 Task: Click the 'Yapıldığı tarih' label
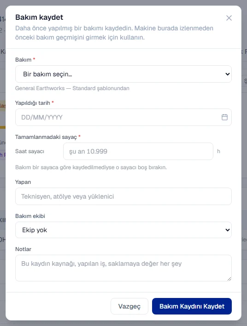point(33,103)
